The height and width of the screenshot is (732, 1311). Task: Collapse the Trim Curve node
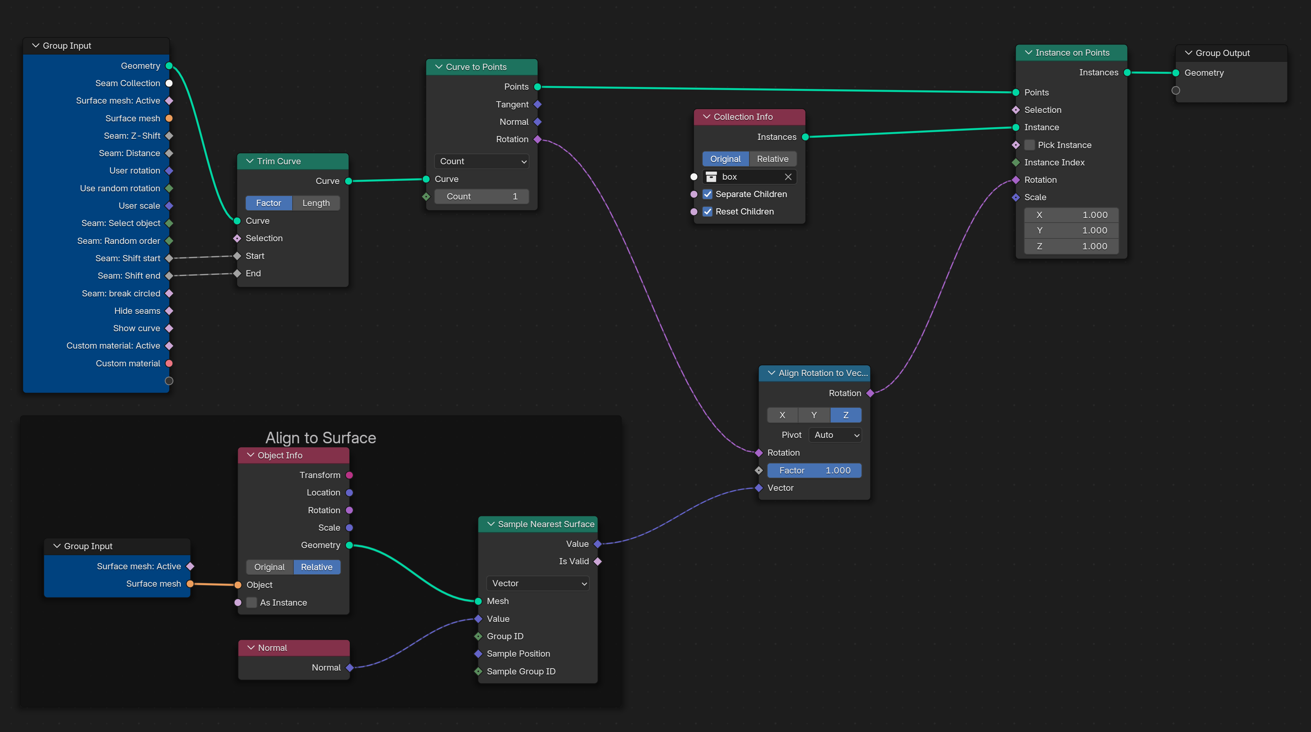click(249, 162)
